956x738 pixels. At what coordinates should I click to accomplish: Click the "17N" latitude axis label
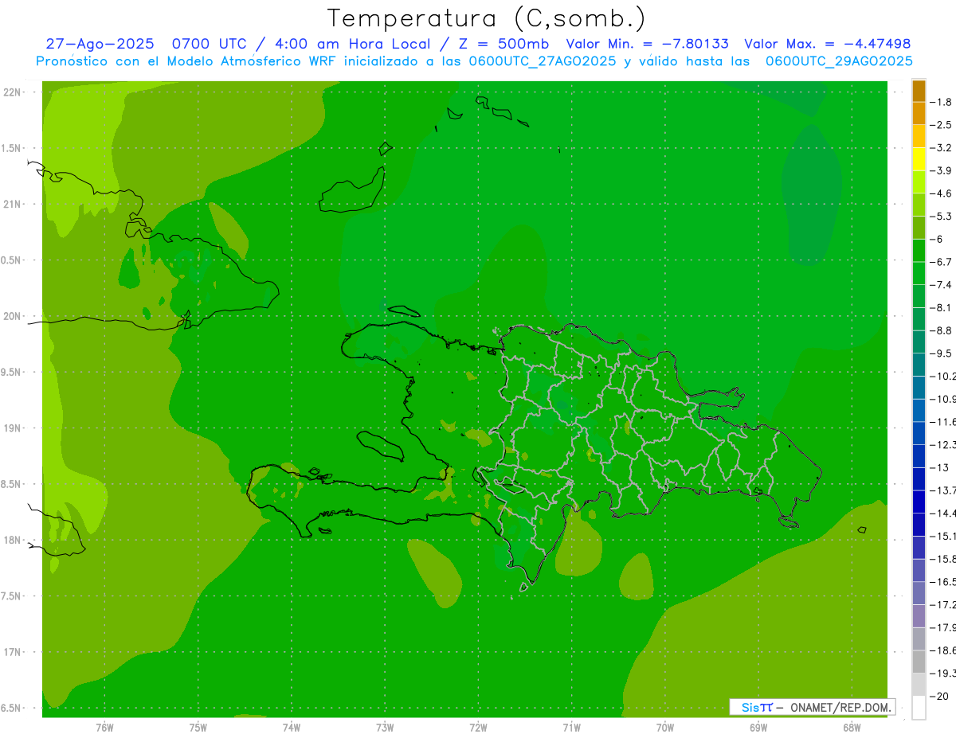coord(14,652)
